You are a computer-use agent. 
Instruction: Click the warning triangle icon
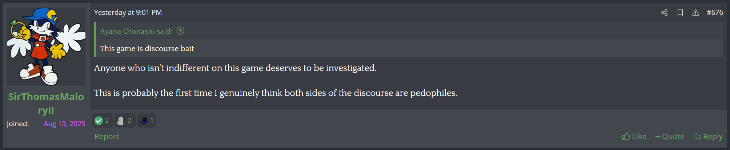[x=695, y=13]
